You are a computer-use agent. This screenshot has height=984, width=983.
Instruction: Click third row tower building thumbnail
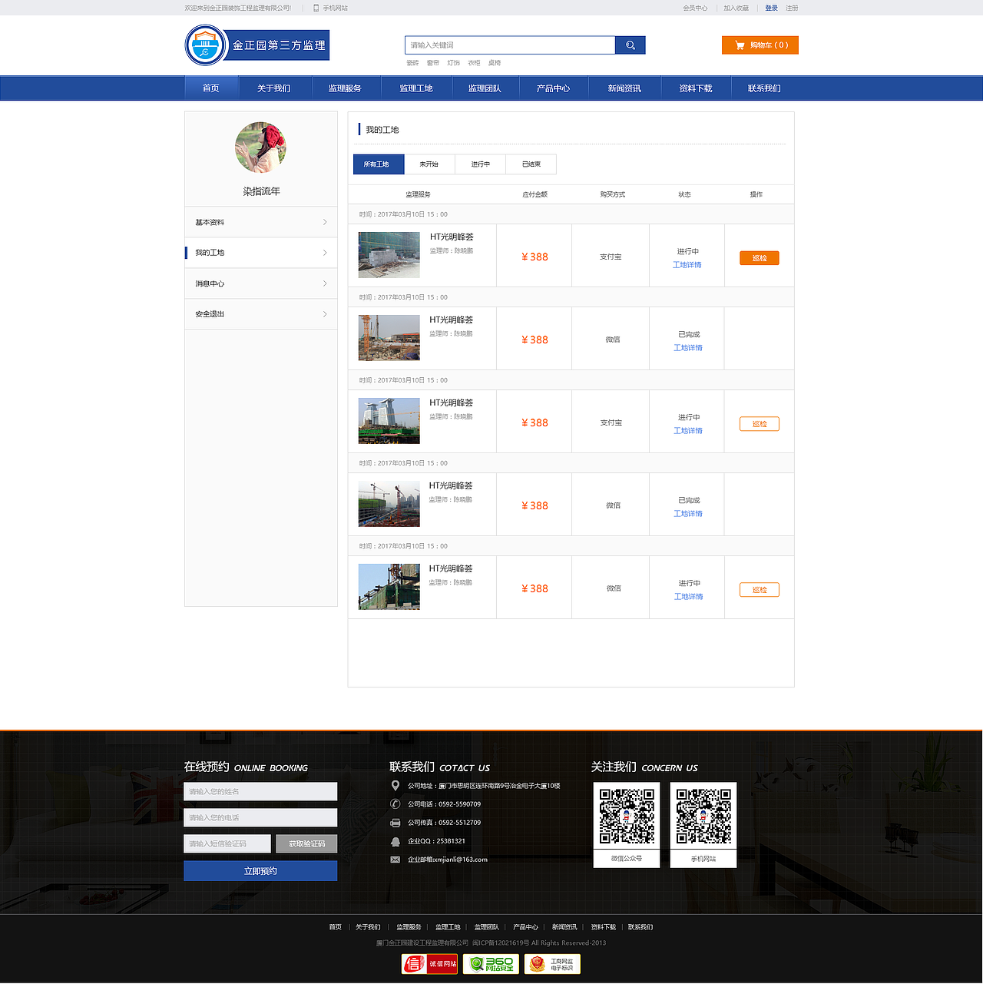(x=389, y=421)
